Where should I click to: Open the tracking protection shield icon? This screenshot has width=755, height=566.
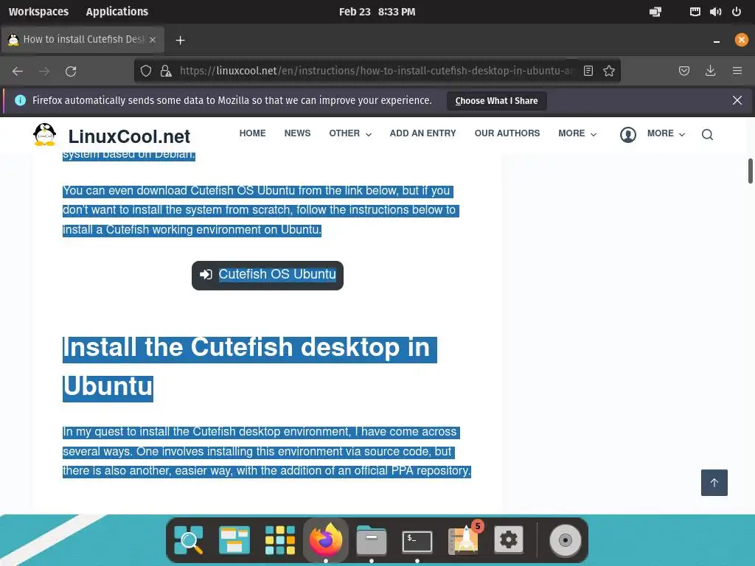click(146, 71)
